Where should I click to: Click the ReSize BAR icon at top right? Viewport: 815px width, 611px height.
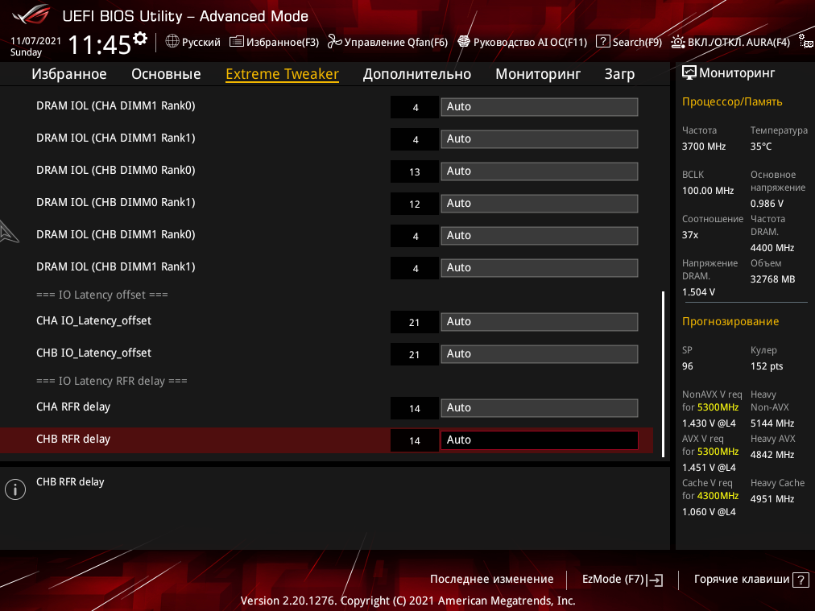click(806, 42)
